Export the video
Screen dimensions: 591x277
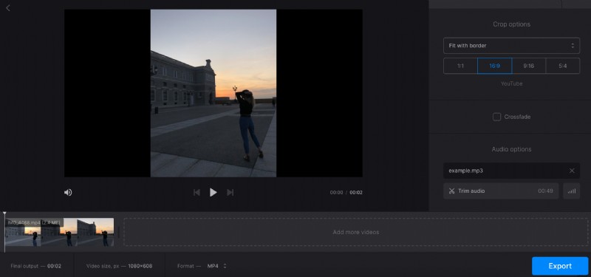coord(560,266)
